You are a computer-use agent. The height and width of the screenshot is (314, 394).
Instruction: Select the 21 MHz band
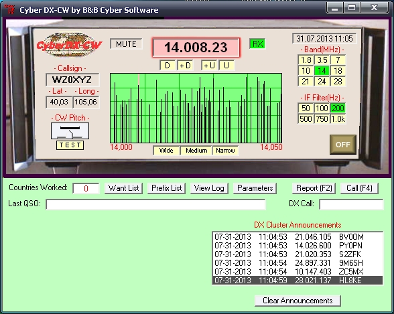point(306,82)
